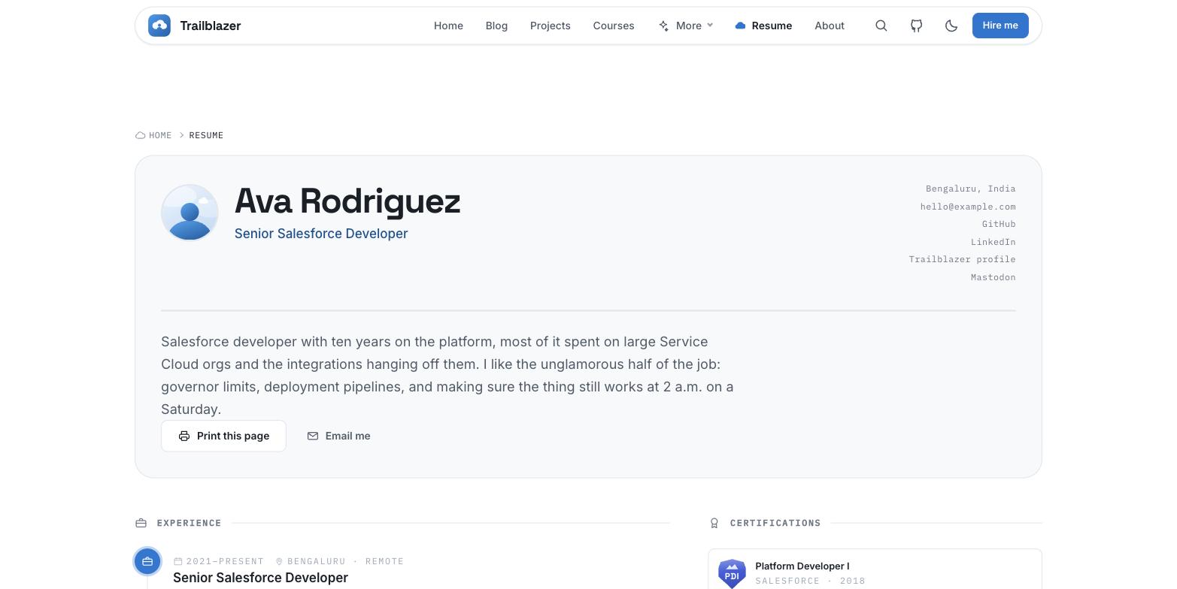Click the calendar icon beside 2021–PRESENT
The height and width of the screenshot is (589, 1177).
click(178, 561)
